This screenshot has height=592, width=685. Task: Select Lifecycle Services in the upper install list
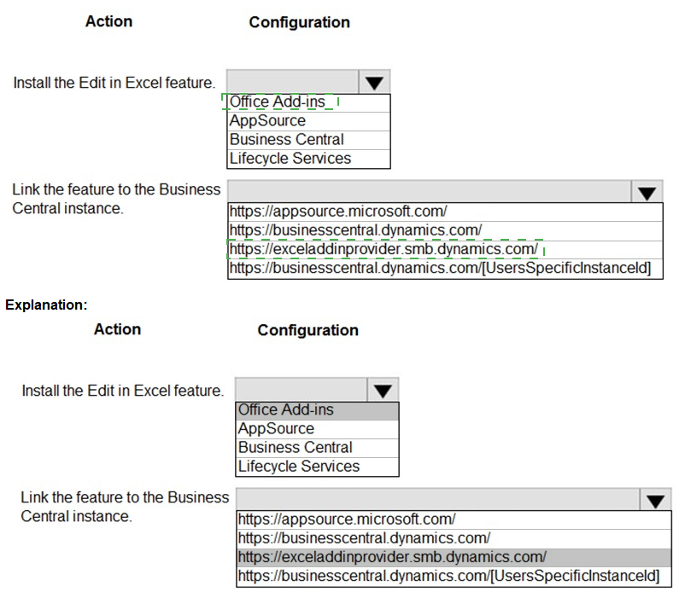point(290,159)
